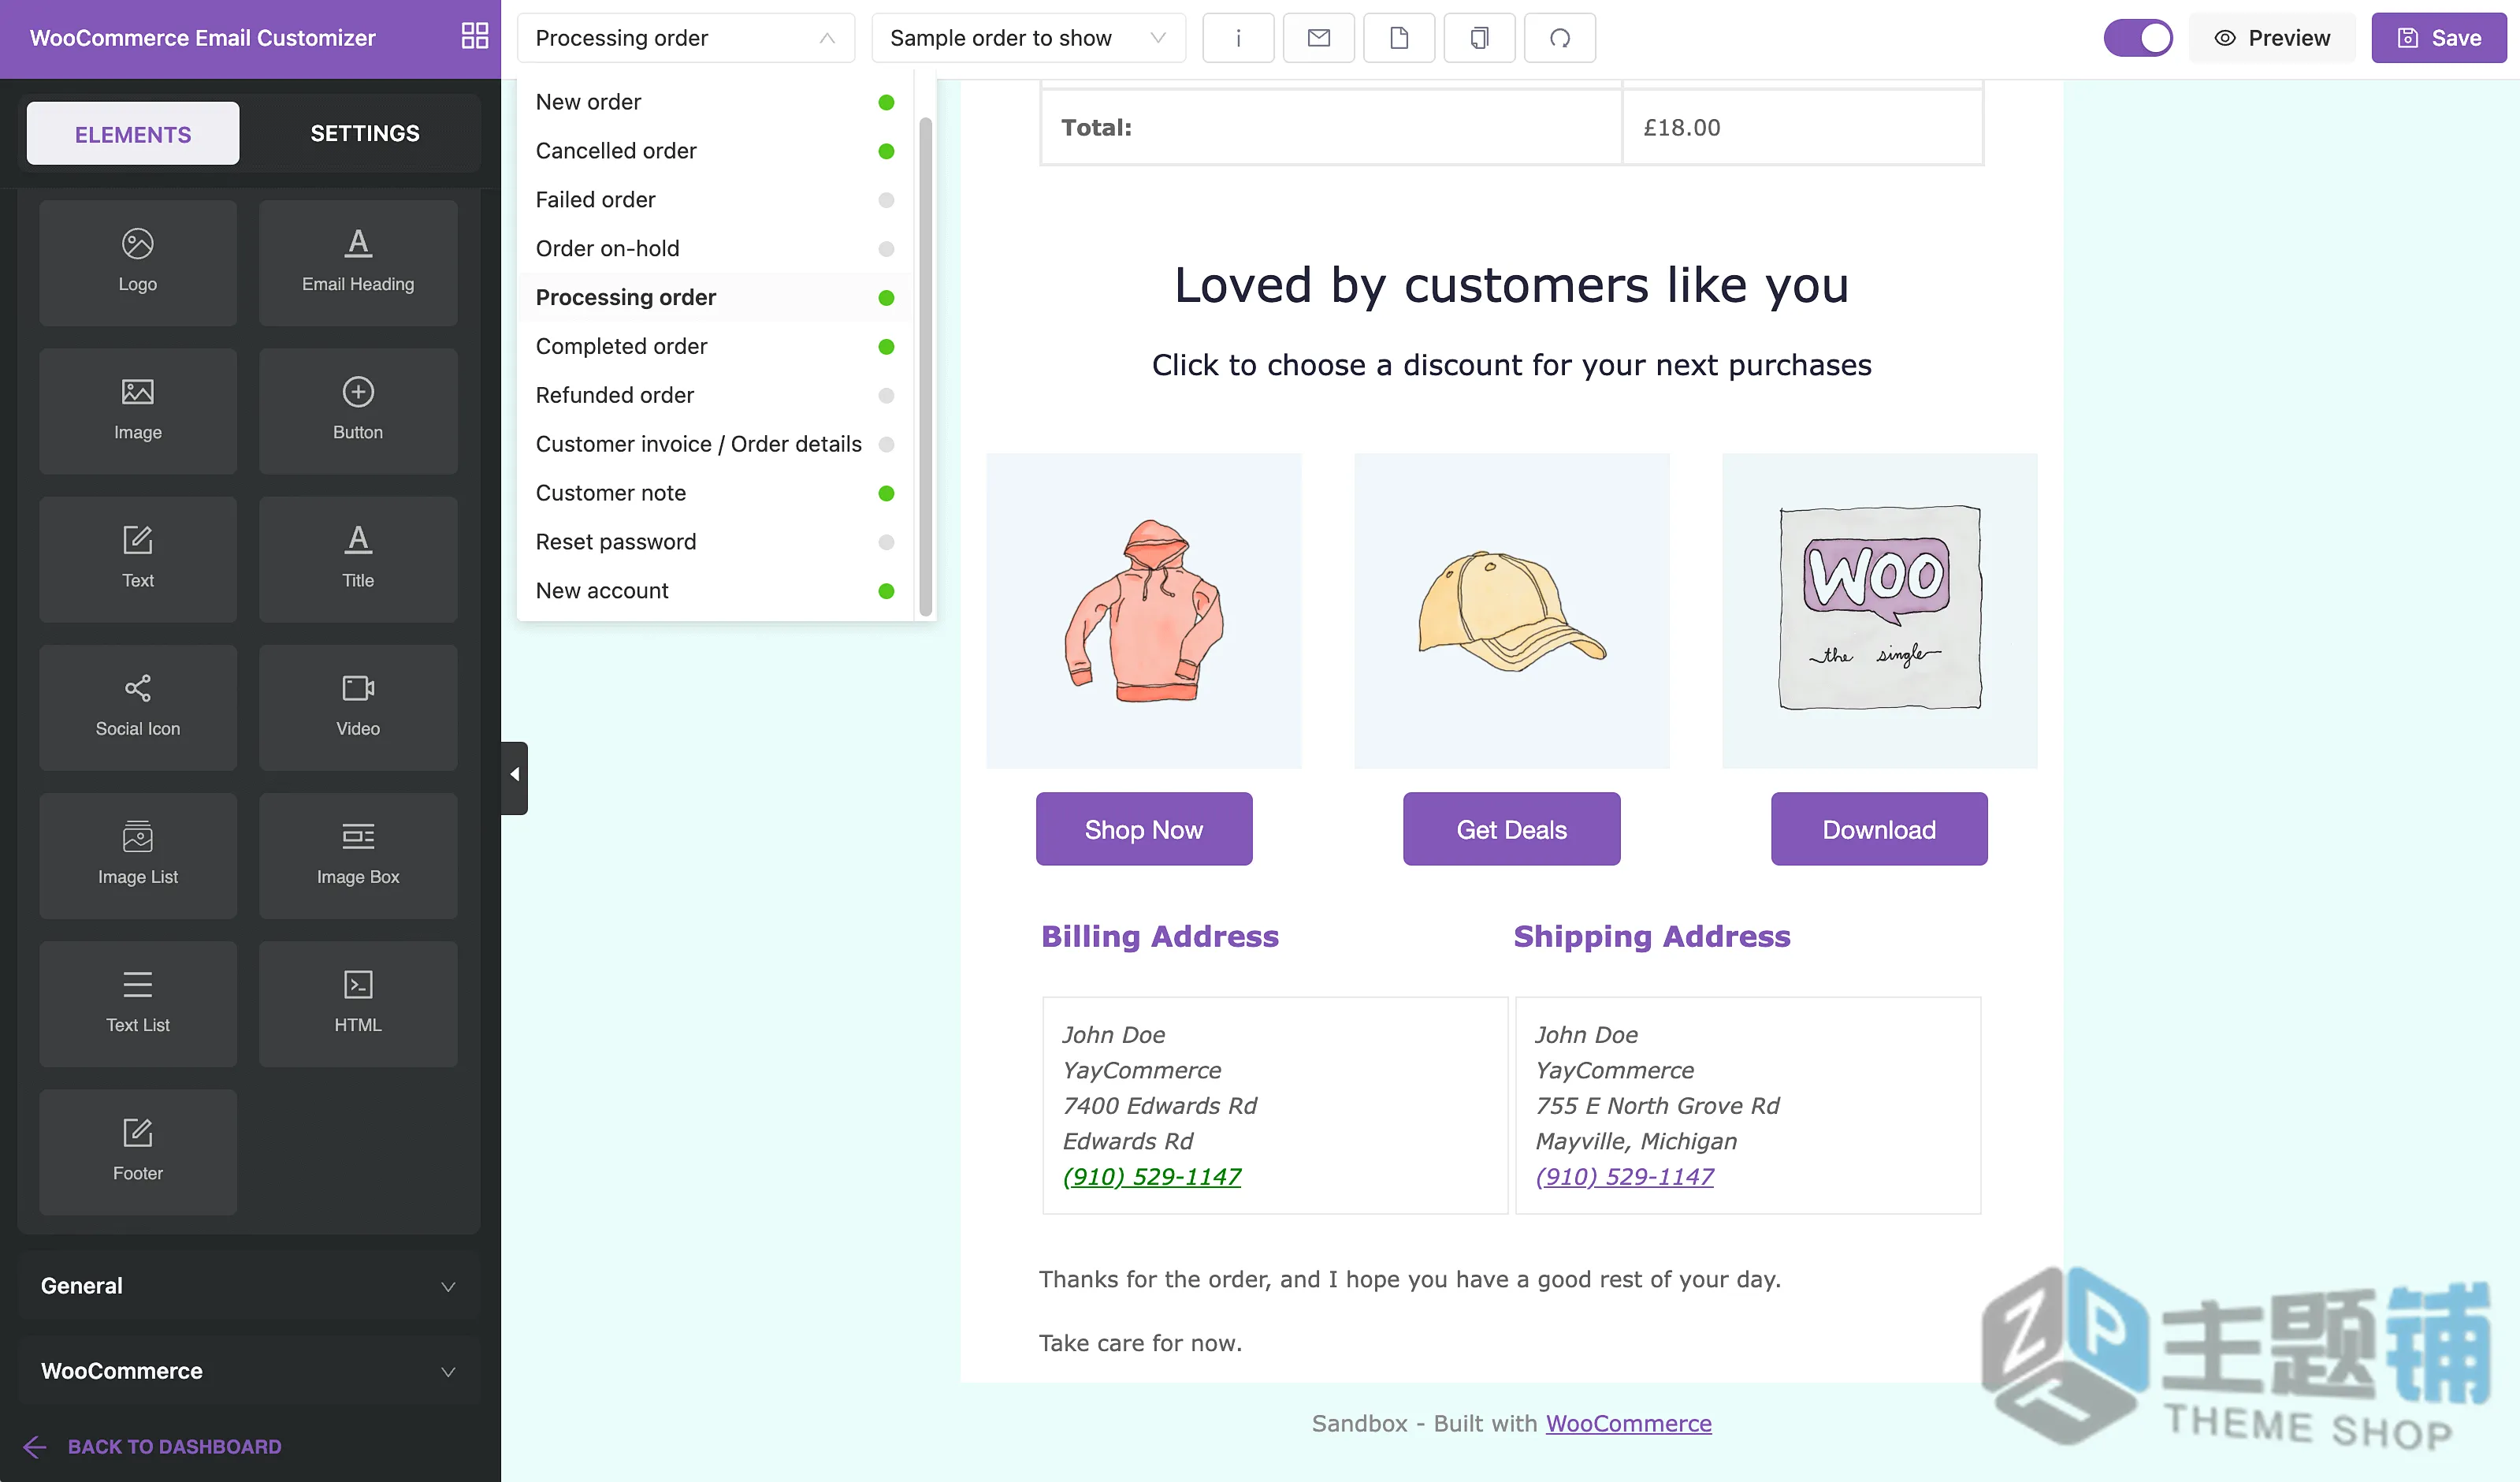Click the Loved by customers like you heading
This screenshot has width=2520, height=1482.
pyautogui.click(x=1511, y=285)
